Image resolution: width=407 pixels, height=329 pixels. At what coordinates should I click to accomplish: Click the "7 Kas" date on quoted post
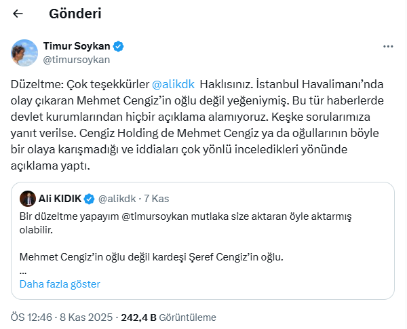pyautogui.click(x=157, y=199)
